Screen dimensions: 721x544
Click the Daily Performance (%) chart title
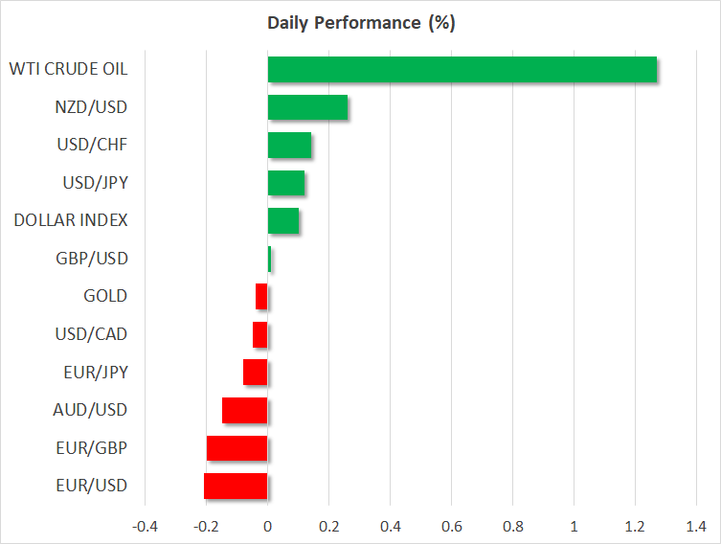click(360, 24)
